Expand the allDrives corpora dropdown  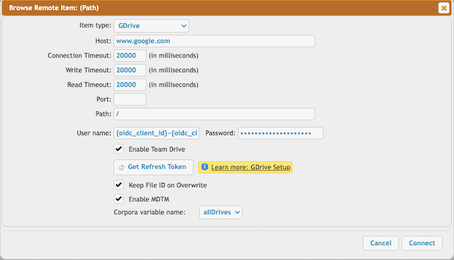[x=221, y=213]
